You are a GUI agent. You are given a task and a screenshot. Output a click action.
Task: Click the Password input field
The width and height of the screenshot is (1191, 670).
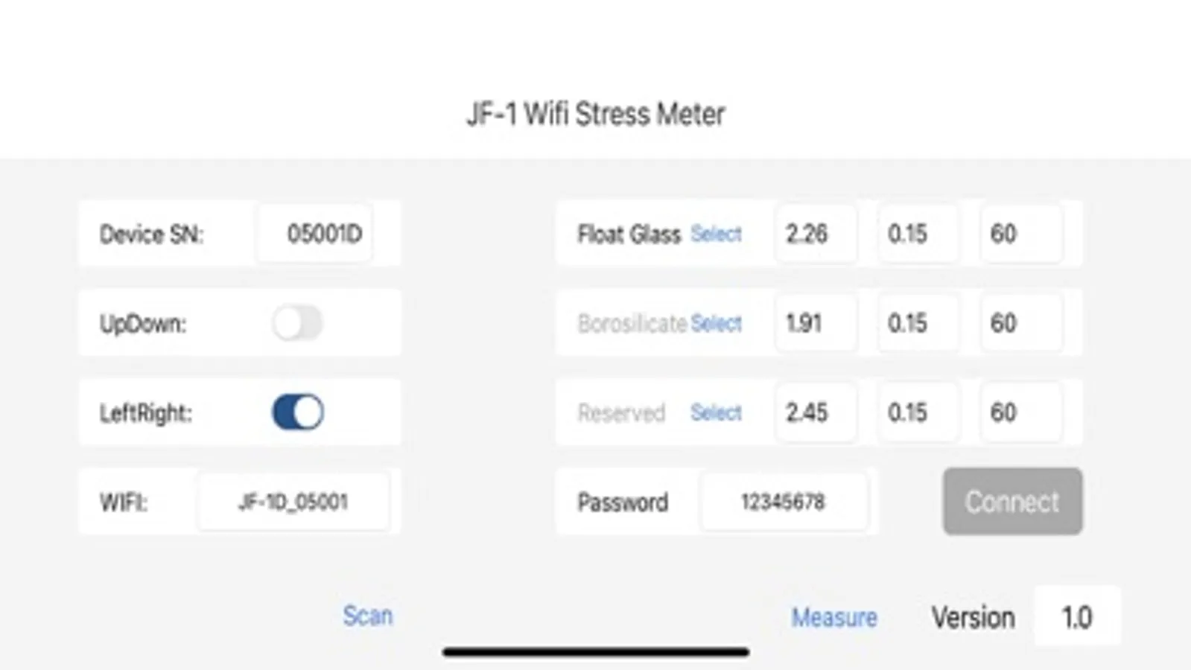783,502
